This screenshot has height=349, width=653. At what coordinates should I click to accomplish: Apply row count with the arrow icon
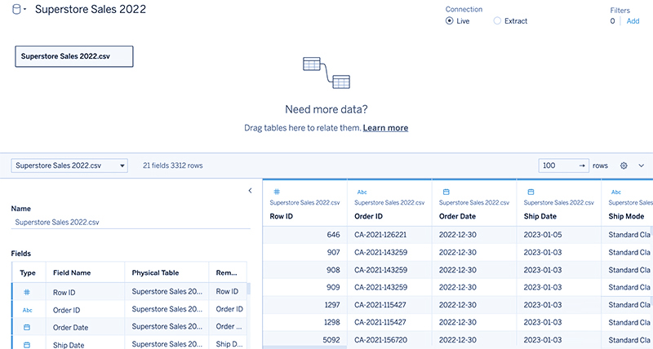582,166
